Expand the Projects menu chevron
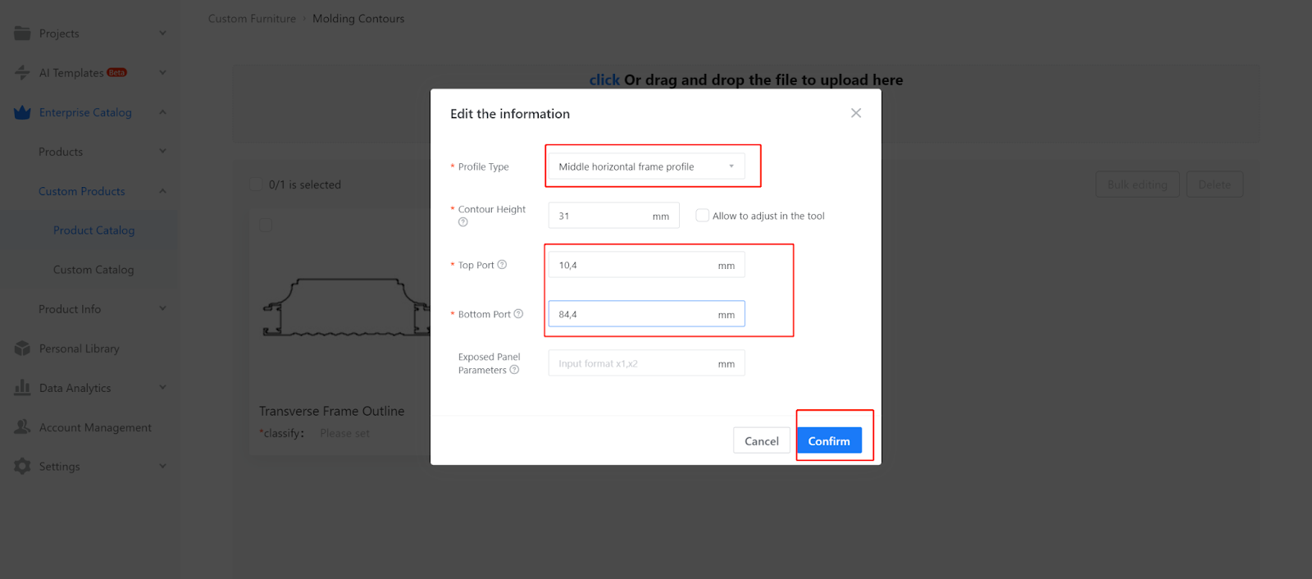The height and width of the screenshot is (579, 1312). [x=162, y=34]
